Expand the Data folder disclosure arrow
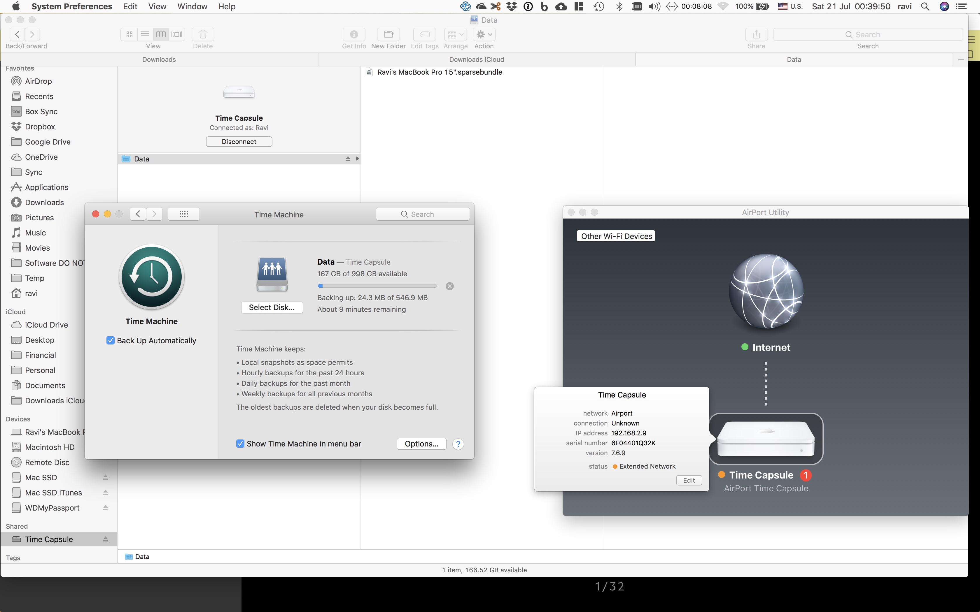Image resolution: width=980 pixels, height=612 pixels. click(357, 159)
